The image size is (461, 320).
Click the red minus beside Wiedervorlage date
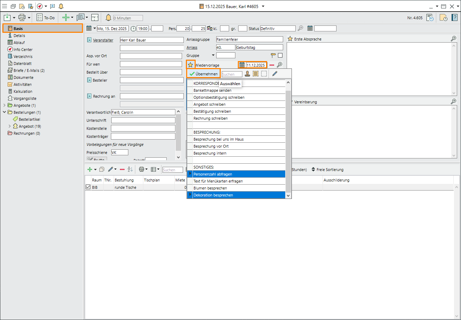[272, 65]
